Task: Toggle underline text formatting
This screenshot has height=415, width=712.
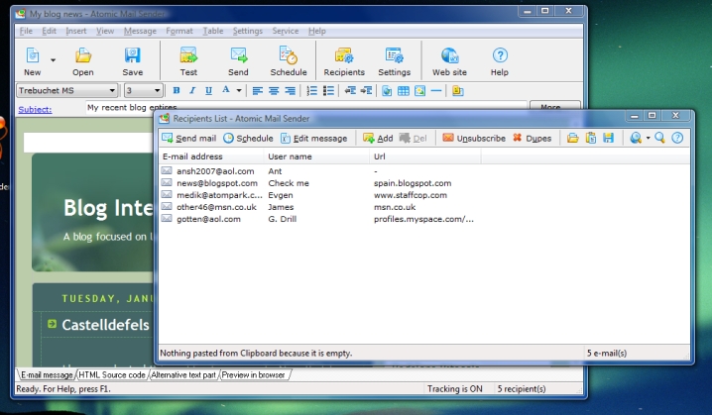Action: click(x=208, y=91)
